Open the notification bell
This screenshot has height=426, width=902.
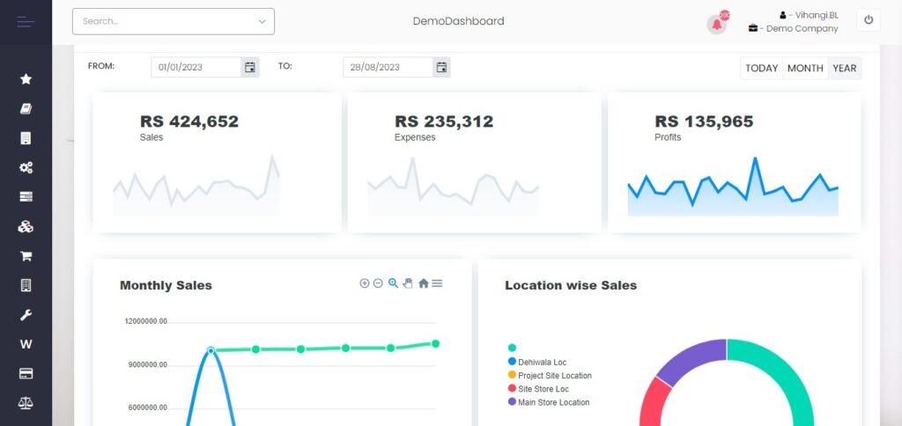pos(717,24)
